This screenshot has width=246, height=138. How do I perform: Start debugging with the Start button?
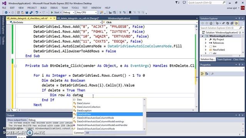[55, 12]
